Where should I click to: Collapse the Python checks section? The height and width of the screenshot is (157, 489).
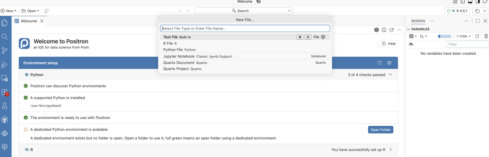click(390, 75)
